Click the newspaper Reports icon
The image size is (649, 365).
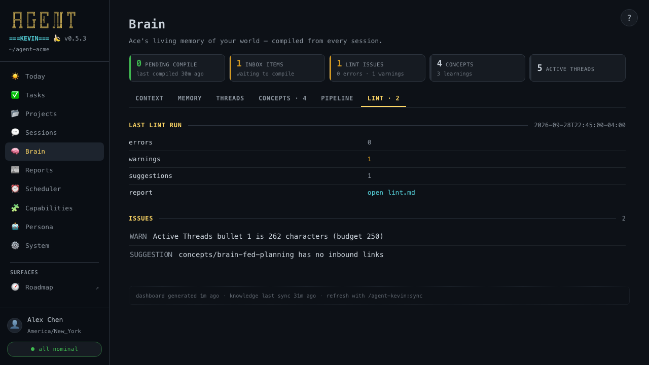point(15,170)
